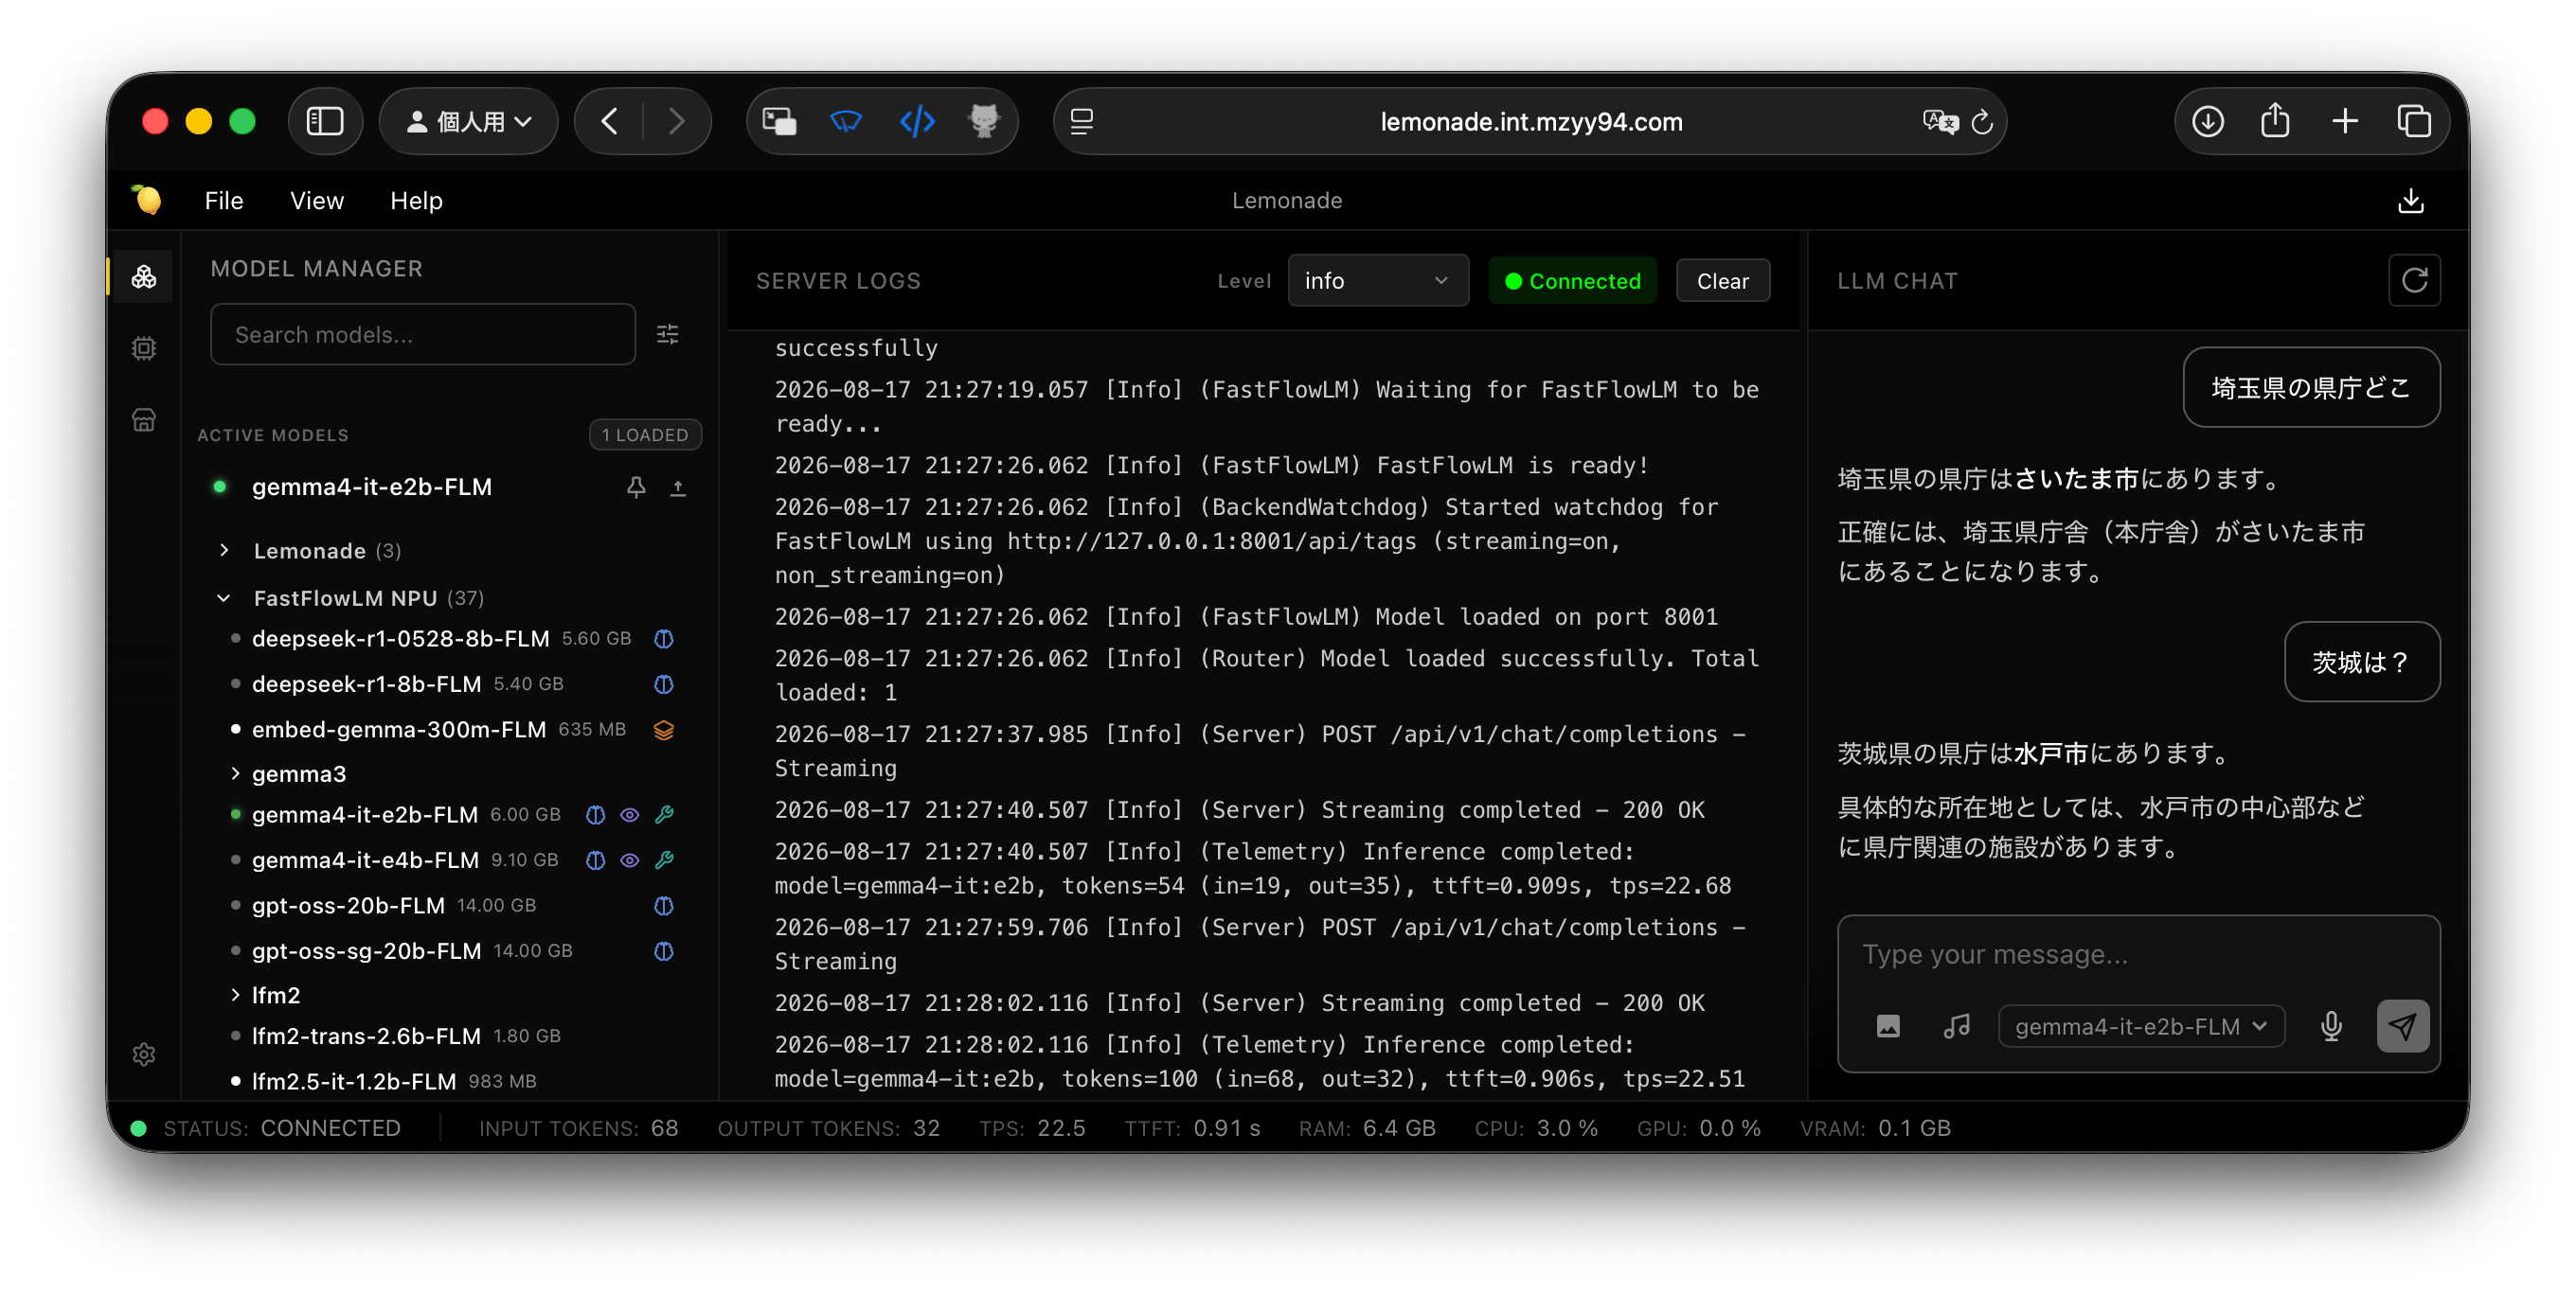Click the 埼玉県の県庁どこ chat message

[2311, 388]
